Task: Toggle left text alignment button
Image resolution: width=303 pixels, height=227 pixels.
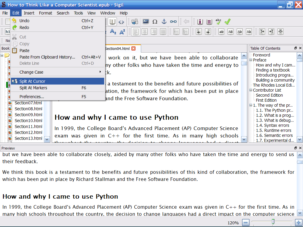Action: click(136, 32)
